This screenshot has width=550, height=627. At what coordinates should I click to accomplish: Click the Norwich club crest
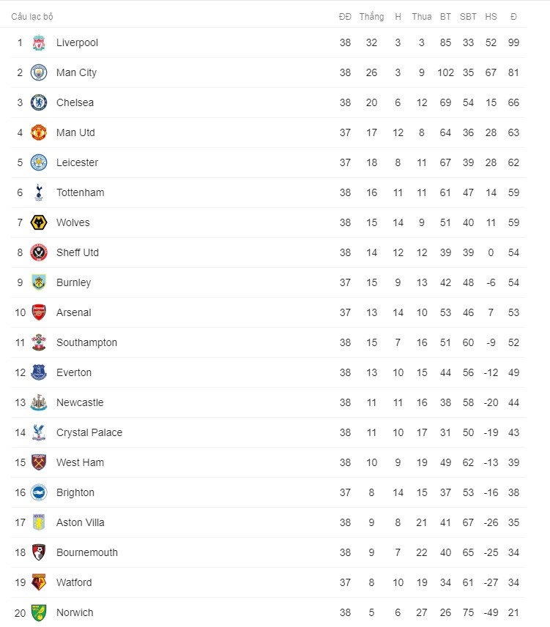[39, 612]
